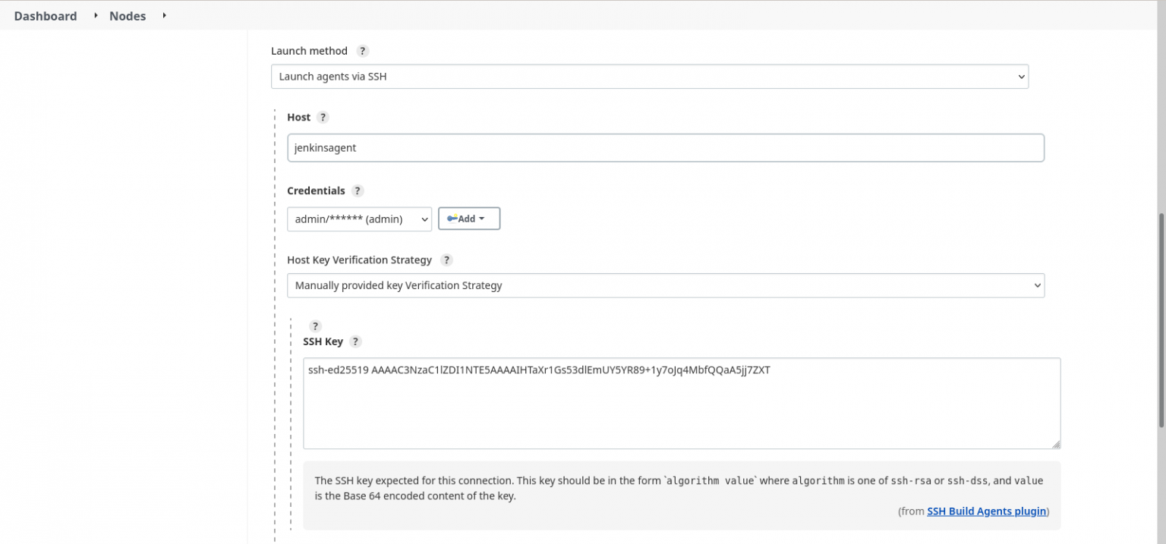Screen dimensions: 1166x544
Task: Open the Host field help icon
Action: [323, 117]
